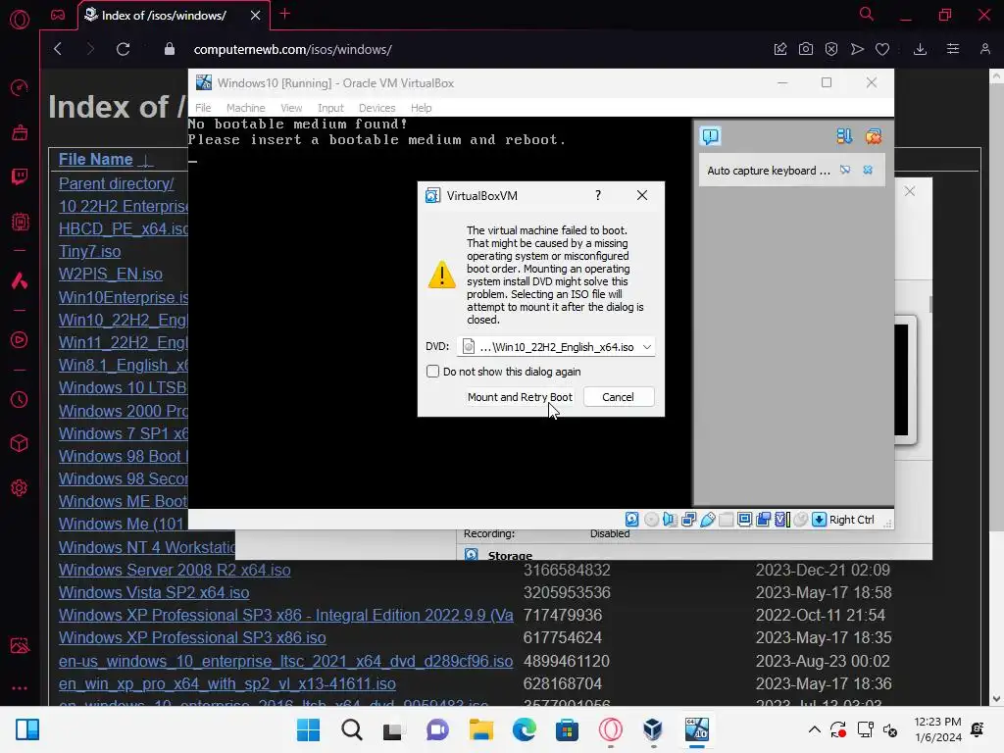Screen dimensions: 1004x753
Task: Toggle notification ordering icon in VirtualBox panel
Action: (x=844, y=135)
